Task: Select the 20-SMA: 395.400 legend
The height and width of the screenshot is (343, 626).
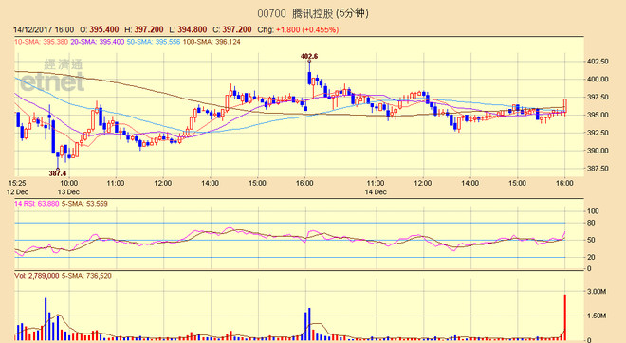Action: coord(98,42)
